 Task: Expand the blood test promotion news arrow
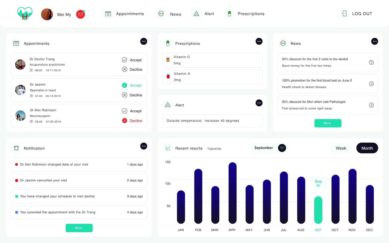click(x=371, y=84)
